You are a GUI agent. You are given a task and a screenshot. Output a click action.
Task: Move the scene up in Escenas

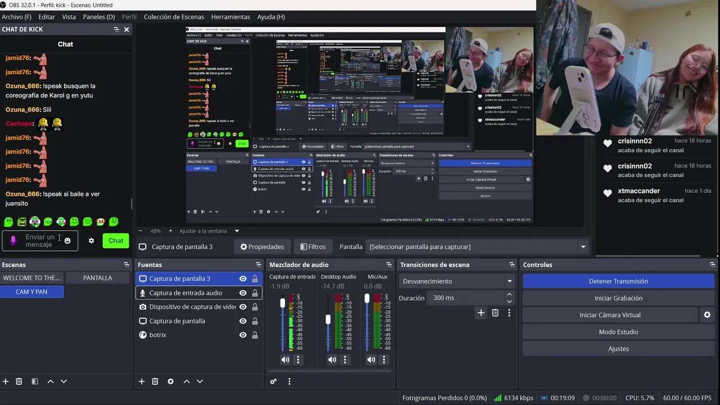pos(50,381)
